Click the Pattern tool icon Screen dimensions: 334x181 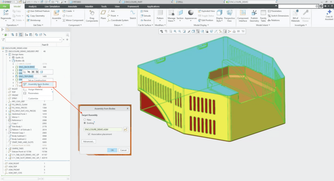160,13
